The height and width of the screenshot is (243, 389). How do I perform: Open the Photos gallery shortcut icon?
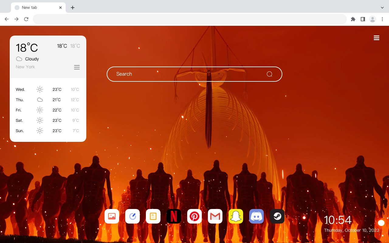tap(112, 216)
